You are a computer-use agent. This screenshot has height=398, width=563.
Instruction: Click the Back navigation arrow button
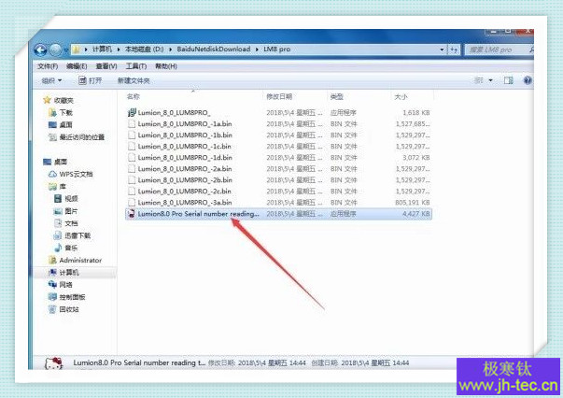tap(40, 50)
